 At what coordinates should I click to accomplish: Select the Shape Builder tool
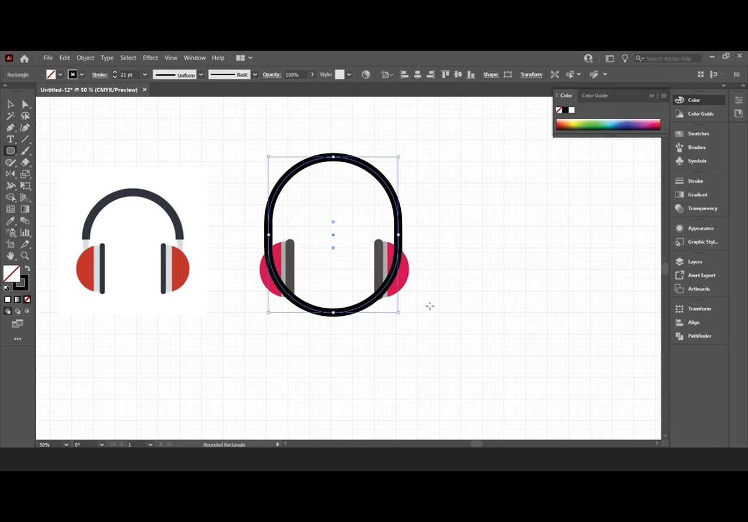coord(11,197)
